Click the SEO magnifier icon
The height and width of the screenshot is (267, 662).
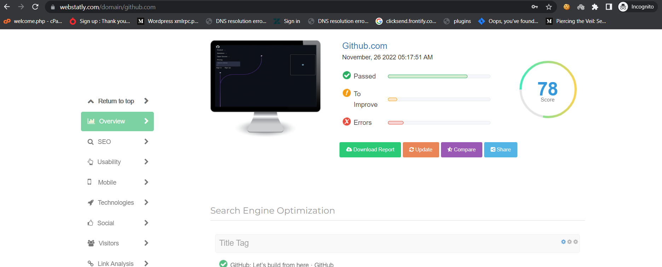click(x=91, y=142)
